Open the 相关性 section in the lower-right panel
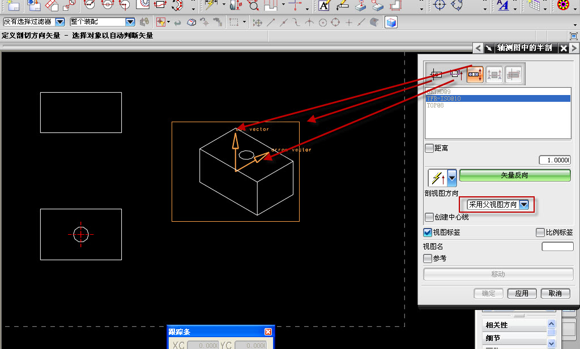The height and width of the screenshot is (349, 580). (514, 325)
